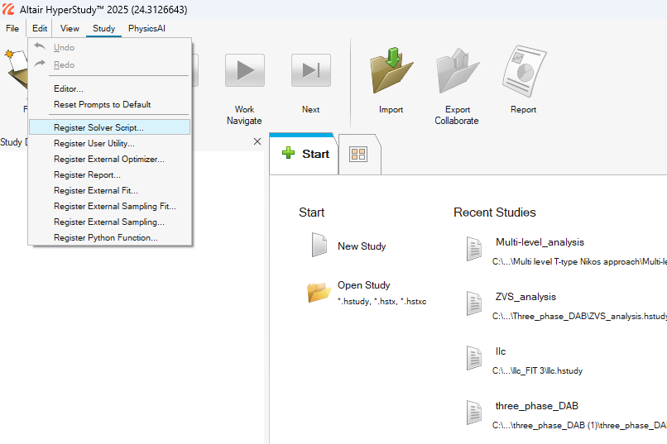The height and width of the screenshot is (444, 667).
Task: Select Reset Prompts to Default
Action: click(110, 104)
